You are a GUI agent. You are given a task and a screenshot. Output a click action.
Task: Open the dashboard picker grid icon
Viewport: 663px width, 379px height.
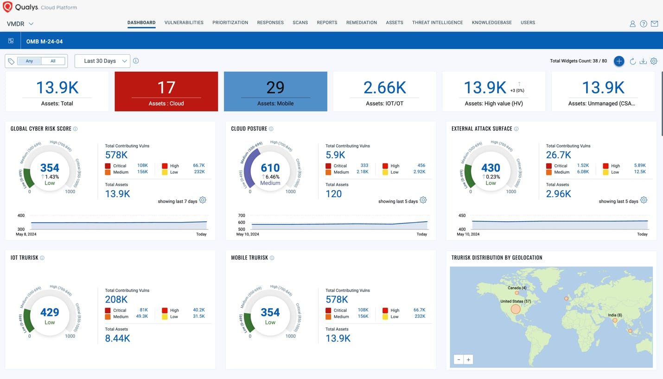(x=10, y=40)
